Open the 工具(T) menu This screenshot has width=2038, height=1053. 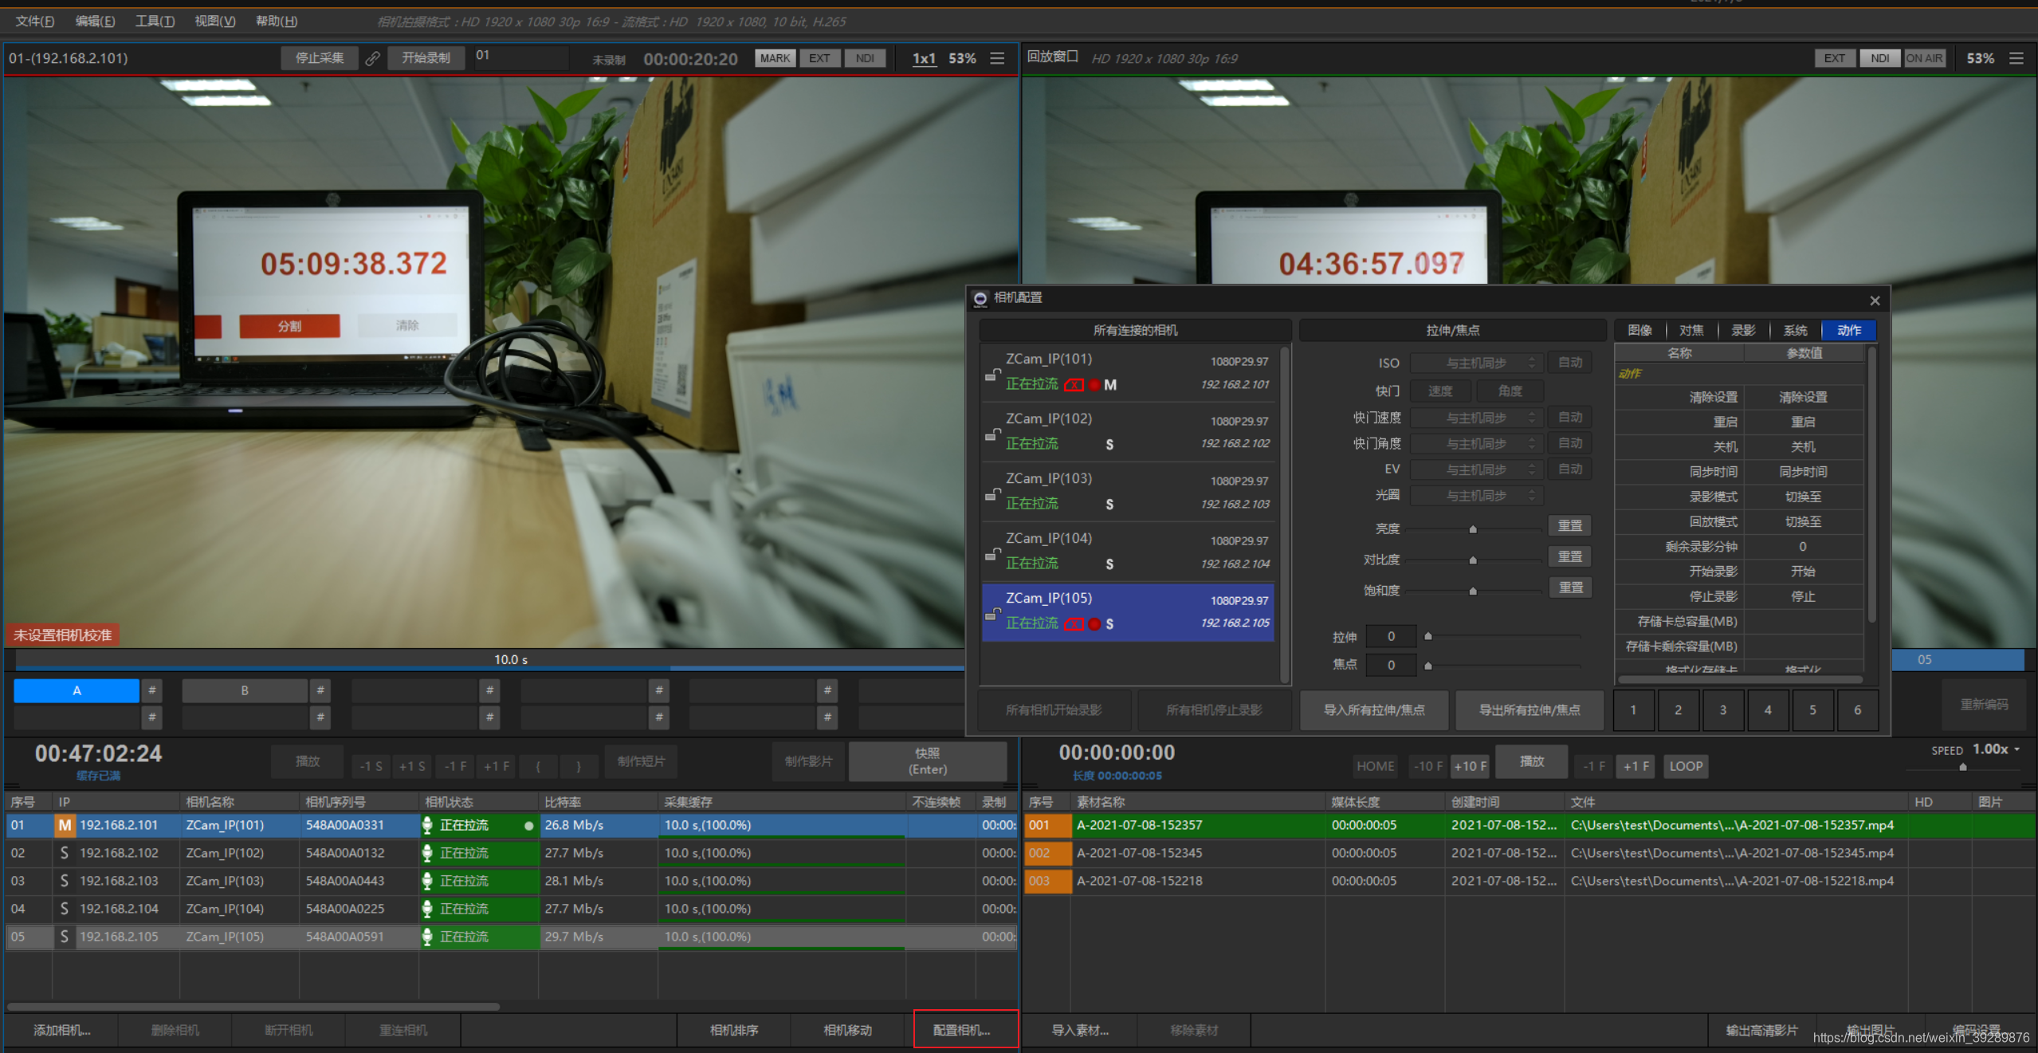[155, 21]
